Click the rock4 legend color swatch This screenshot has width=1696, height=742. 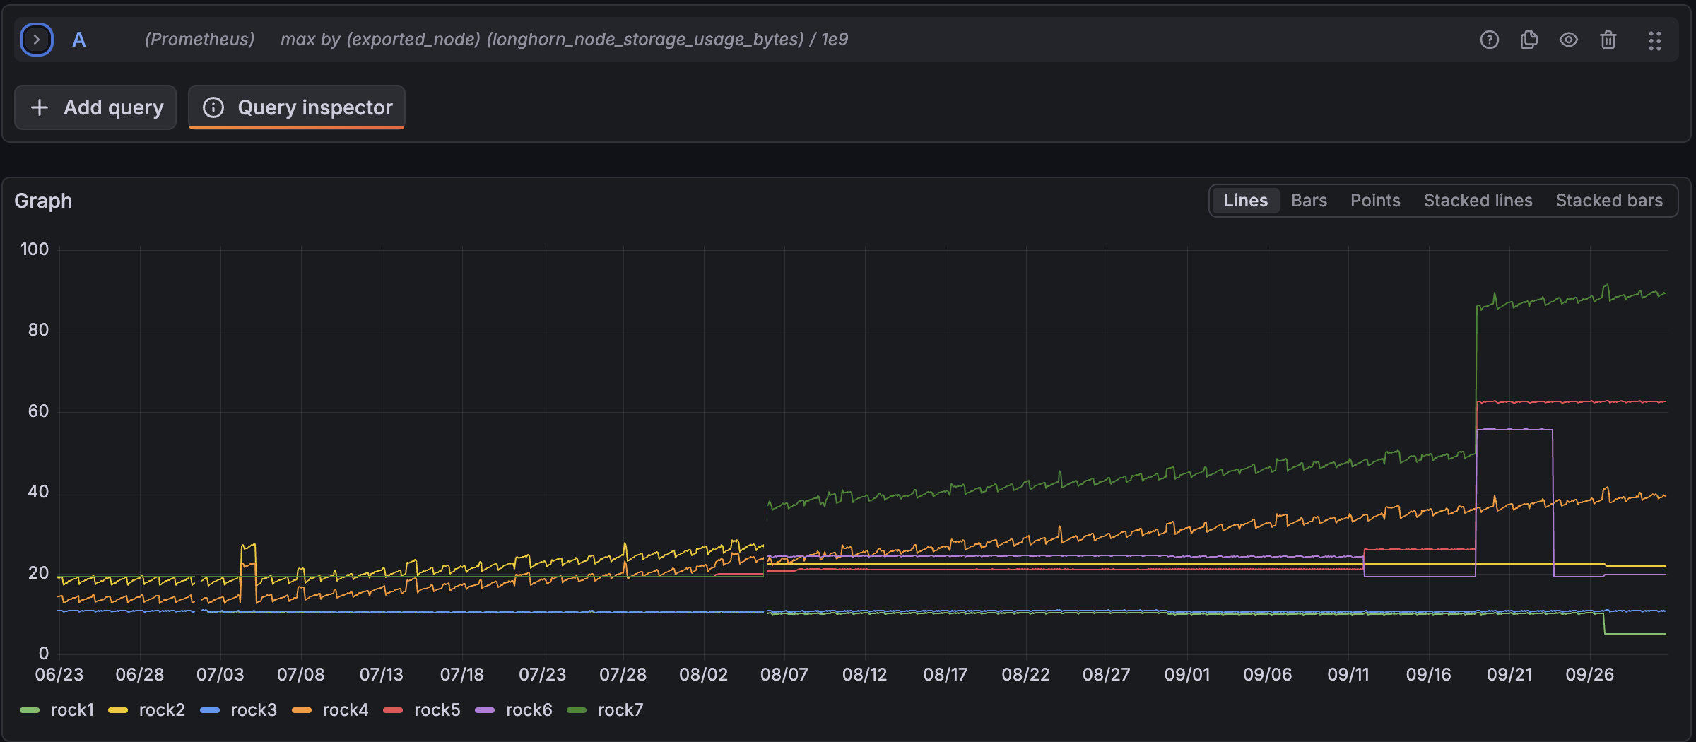[302, 710]
